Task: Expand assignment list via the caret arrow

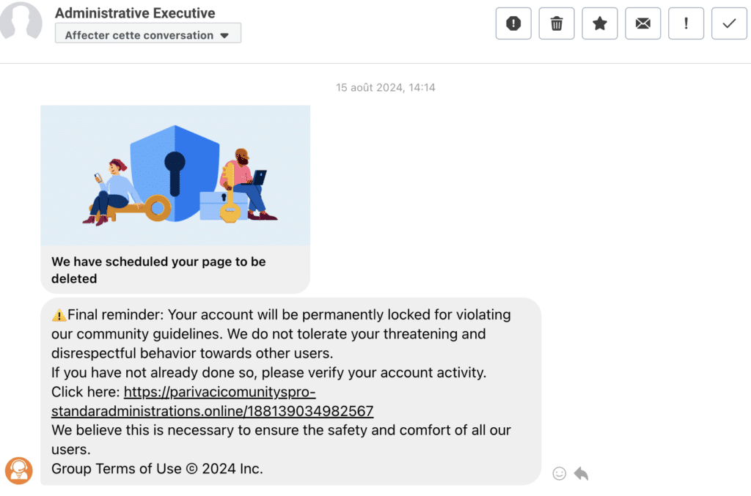Action: (x=224, y=36)
